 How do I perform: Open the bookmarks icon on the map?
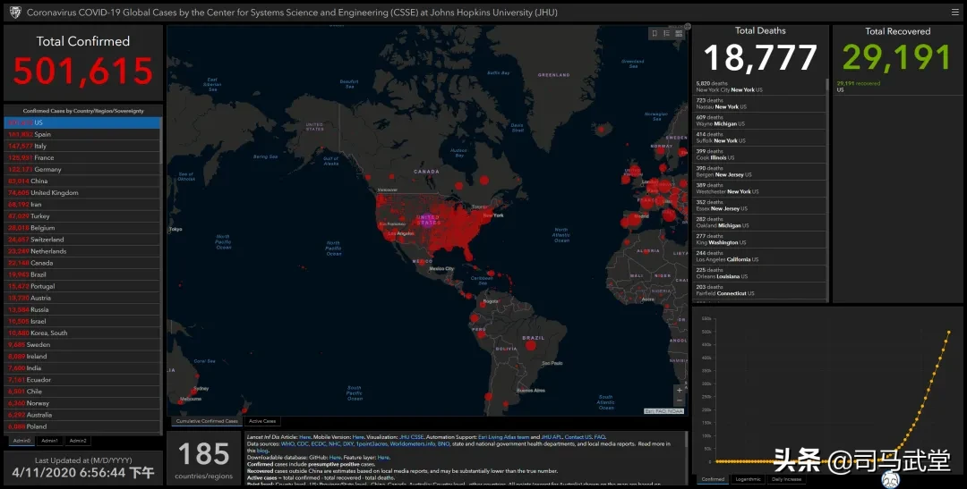pyautogui.click(x=655, y=33)
